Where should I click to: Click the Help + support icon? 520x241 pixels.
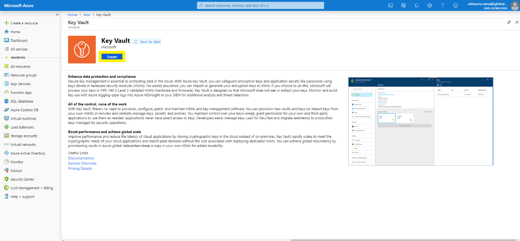point(6,197)
